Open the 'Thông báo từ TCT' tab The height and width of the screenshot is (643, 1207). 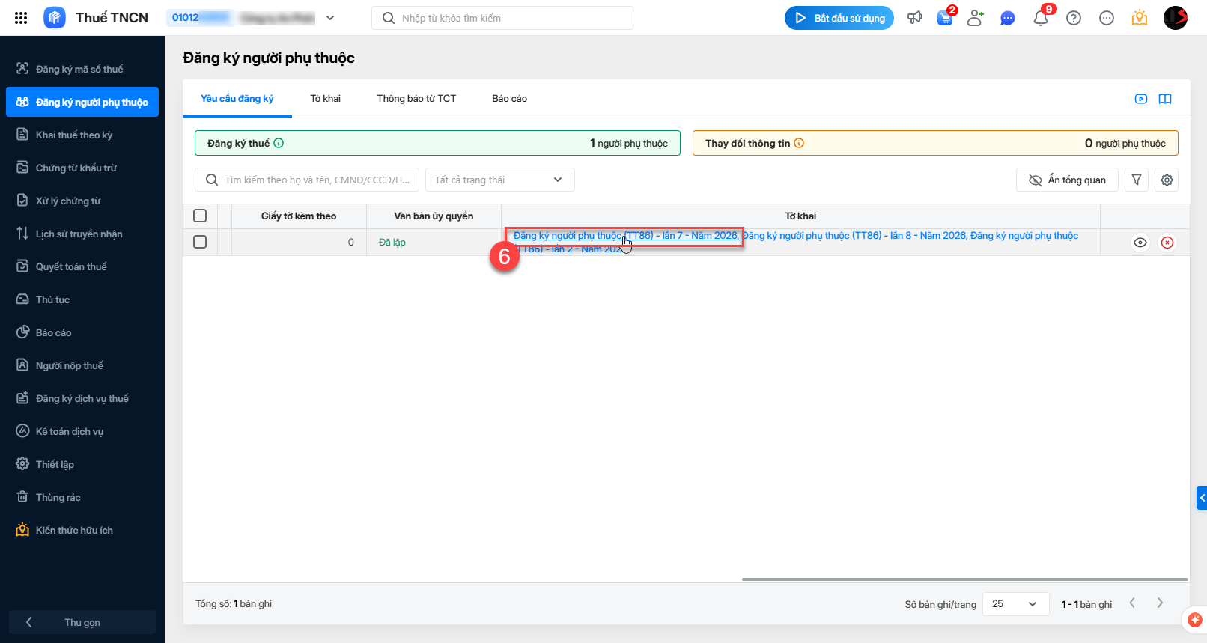click(416, 99)
